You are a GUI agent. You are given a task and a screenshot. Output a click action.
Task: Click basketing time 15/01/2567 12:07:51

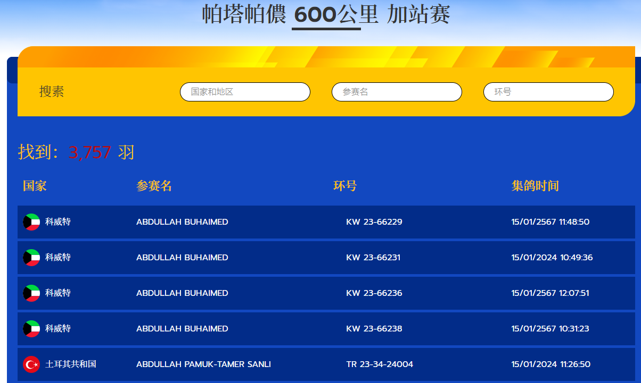550,293
